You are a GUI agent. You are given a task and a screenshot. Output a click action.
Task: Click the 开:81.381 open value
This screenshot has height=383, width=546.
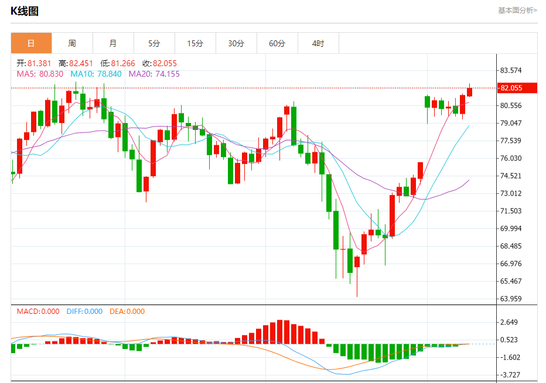click(34, 63)
